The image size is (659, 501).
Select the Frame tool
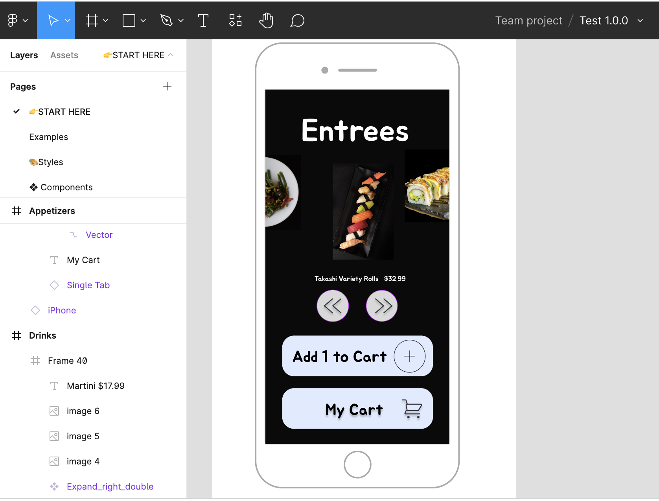click(x=92, y=20)
